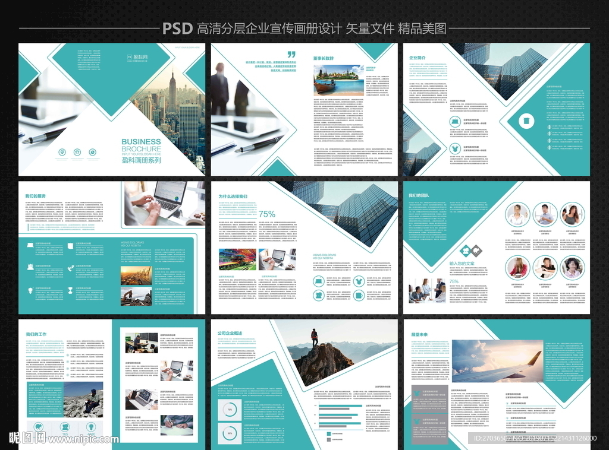Open the man sitting on rocks photo
The height and width of the screenshot is (450, 609).
83,400
